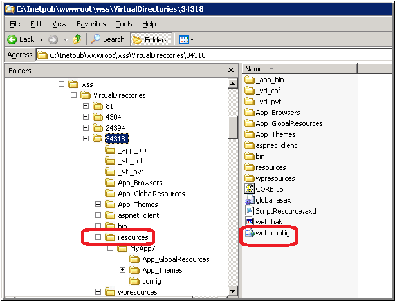
Task: Select bin folder icon in file list
Action: 250,156
